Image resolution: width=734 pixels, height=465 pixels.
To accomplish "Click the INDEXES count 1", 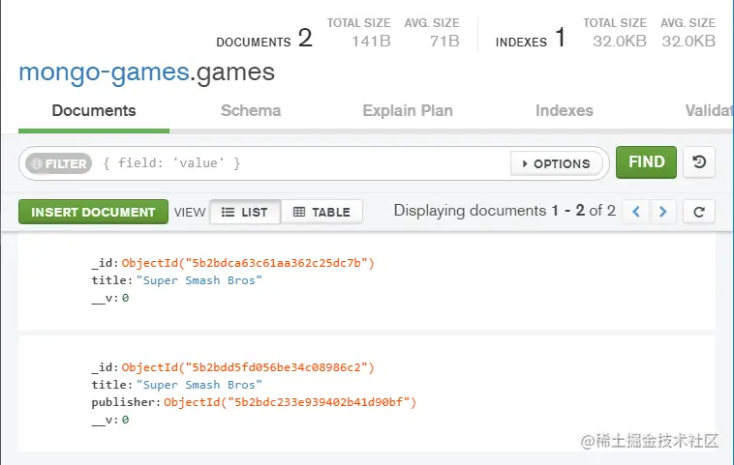I will [x=561, y=38].
